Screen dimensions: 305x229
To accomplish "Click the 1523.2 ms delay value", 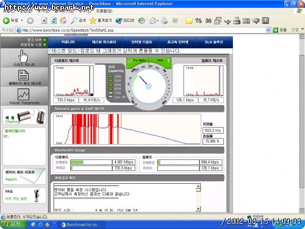I will [213, 131].
